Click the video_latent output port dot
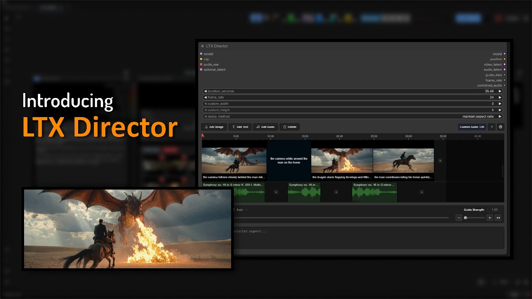The width and height of the screenshot is (532, 299). 505,64
